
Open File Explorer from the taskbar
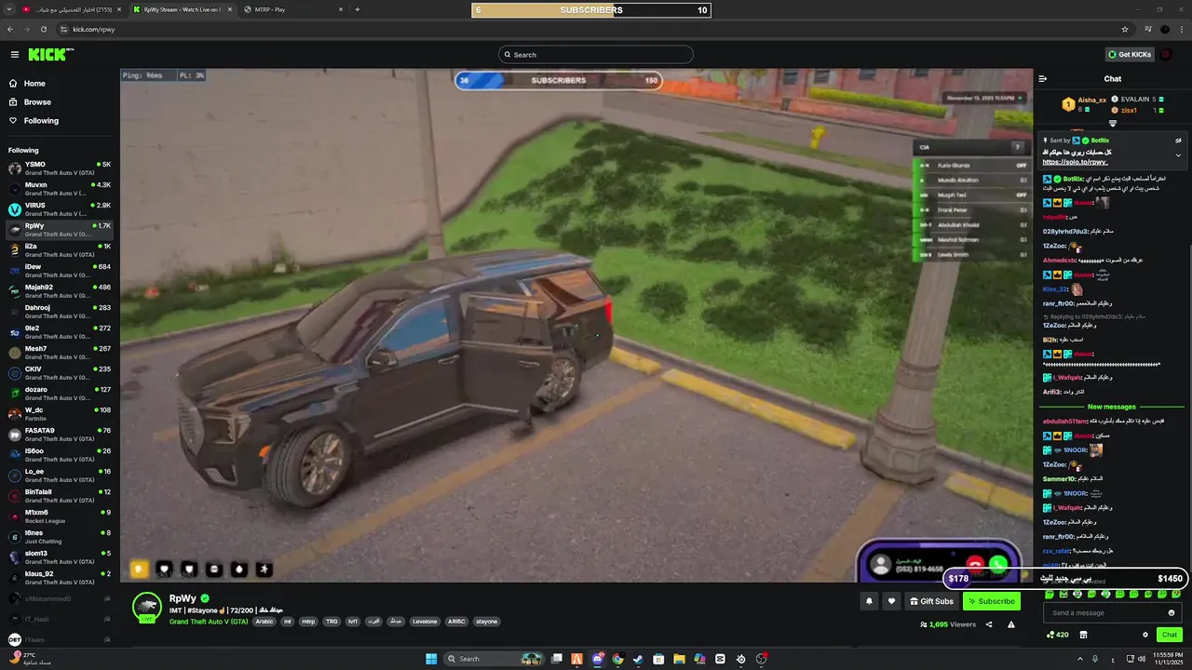click(679, 659)
